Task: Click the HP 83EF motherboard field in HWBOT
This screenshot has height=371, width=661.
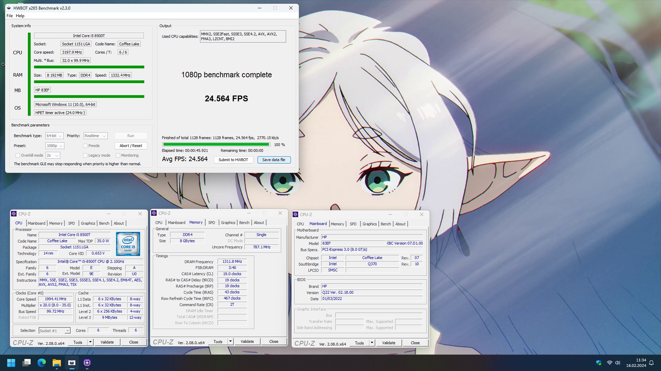Action: (43, 90)
